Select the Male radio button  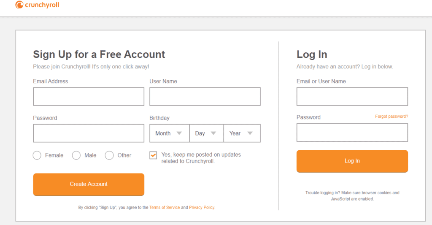click(76, 155)
